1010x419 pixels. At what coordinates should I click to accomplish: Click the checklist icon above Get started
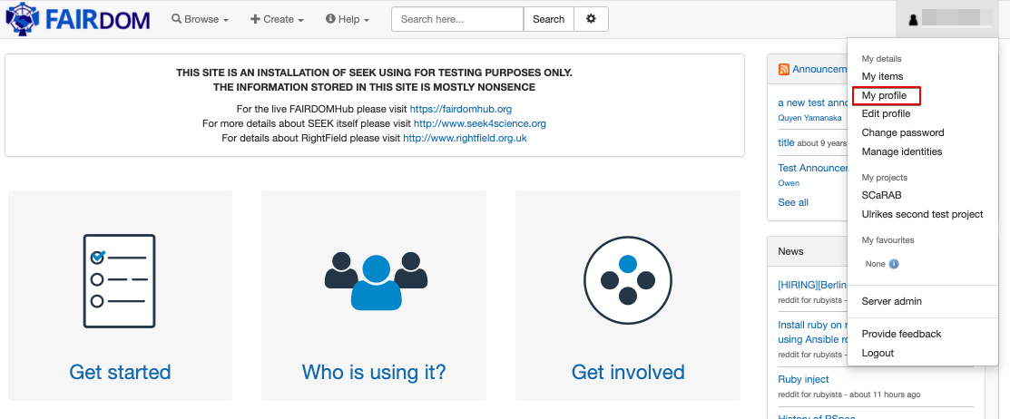[119, 281]
